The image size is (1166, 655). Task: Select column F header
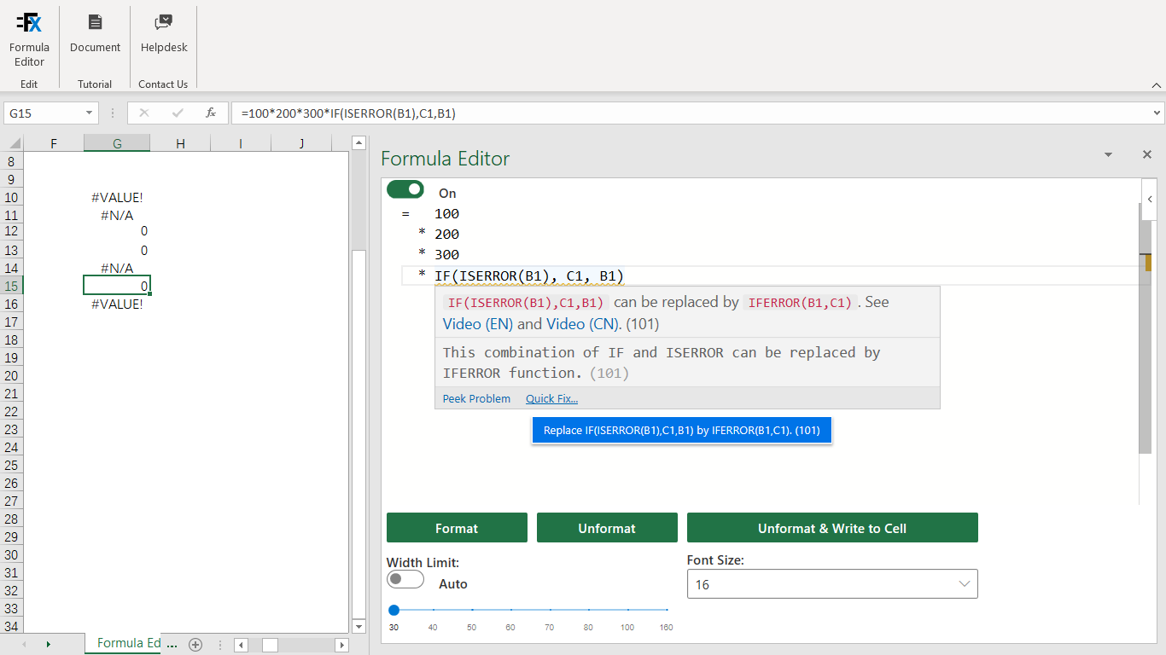point(54,143)
